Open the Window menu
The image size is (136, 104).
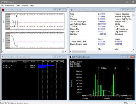(x=25, y=5)
